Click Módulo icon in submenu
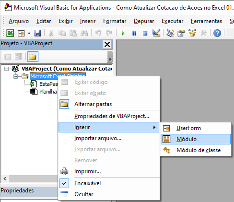The width and height of the screenshot is (234, 202). click(x=166, y=139)
